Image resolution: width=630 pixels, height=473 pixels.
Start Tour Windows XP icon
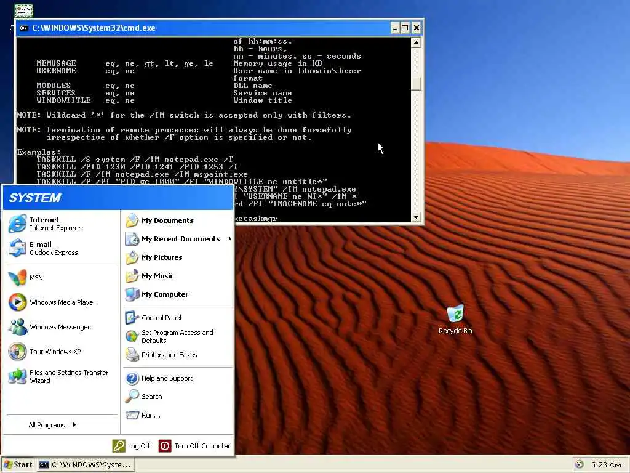coord(17,352)
